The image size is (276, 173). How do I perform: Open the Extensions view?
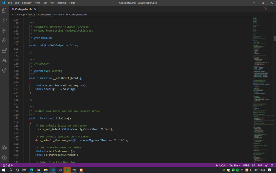click(x=4, y=50)
